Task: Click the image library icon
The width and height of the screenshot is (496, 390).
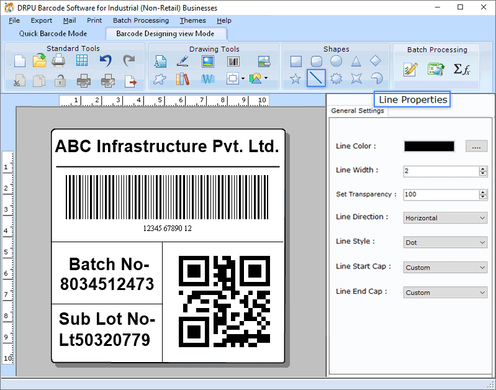Action: tap(264, 61)
